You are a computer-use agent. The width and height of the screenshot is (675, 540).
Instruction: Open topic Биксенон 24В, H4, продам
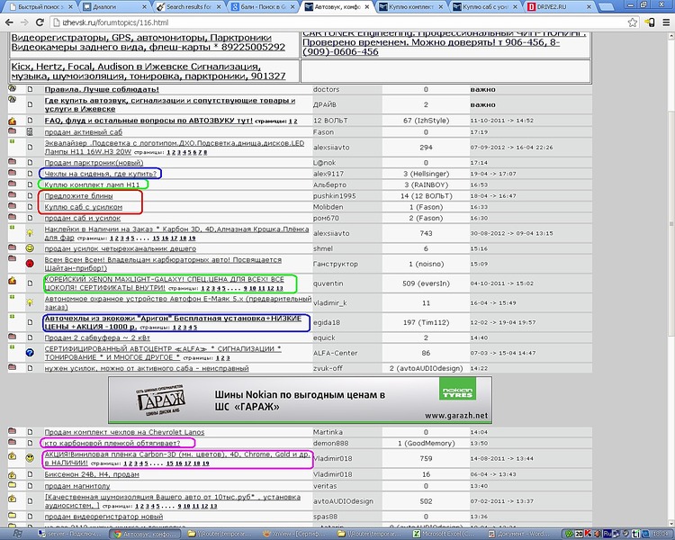(92, 474)
